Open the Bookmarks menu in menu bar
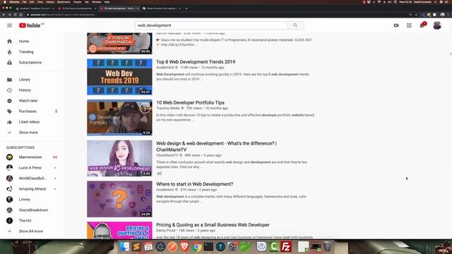Screen dimensions: 452x254 [x=64, y=1]
